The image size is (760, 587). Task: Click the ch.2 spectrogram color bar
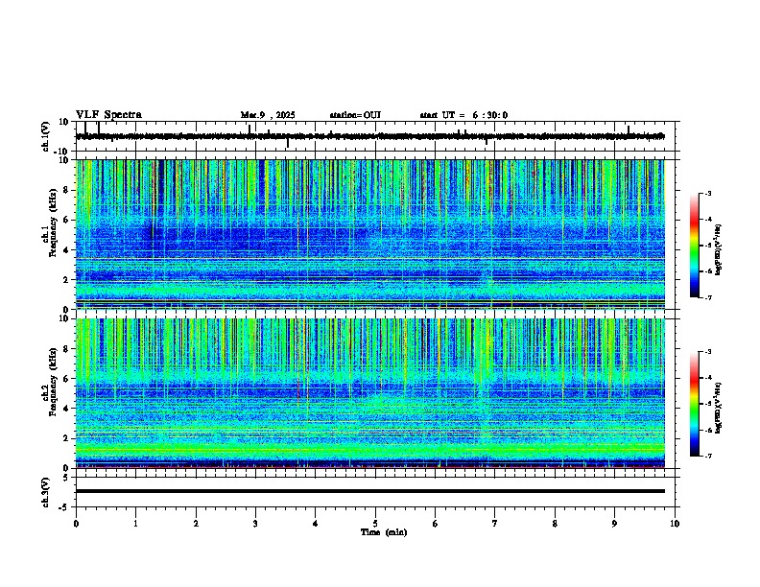(695, 404)
